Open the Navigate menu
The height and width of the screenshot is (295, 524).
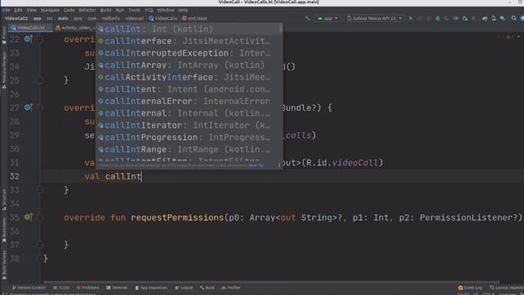click(50, 10)
